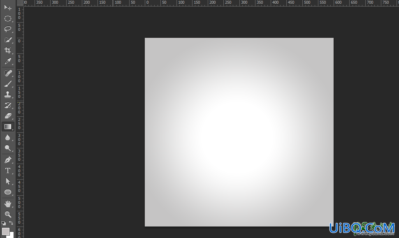Select the Pen tool
399x238 pixels.
(x=8, y=160)
